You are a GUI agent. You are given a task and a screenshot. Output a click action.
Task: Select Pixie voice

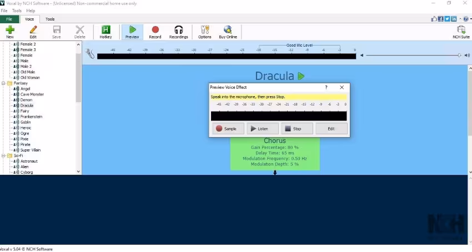tap(24, 139)
